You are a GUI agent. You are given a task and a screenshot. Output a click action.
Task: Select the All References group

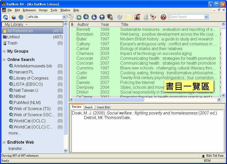point(33,31)
